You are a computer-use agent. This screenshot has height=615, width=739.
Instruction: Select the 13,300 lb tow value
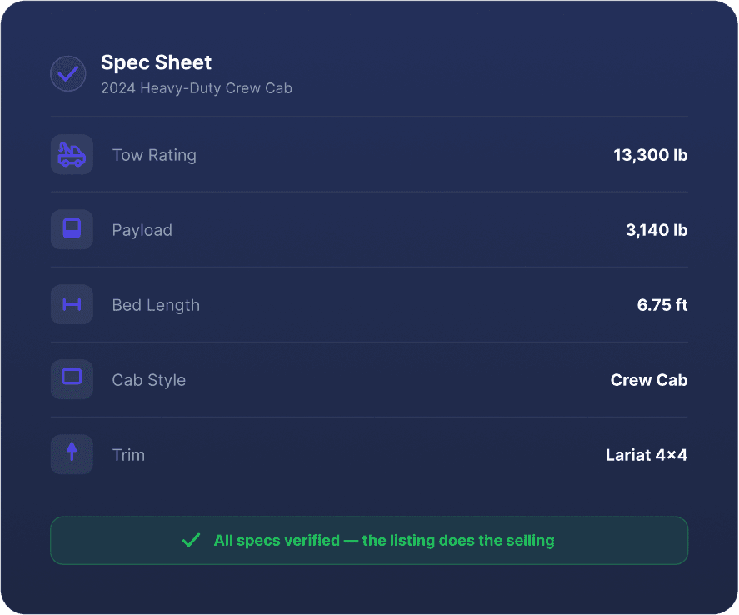[x=651, y=155]
